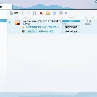Viewport: 97px width, 97px height.
Task: Pause the selected download
Action: [34, 13]
